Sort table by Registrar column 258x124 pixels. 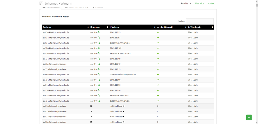pos(66,27)
